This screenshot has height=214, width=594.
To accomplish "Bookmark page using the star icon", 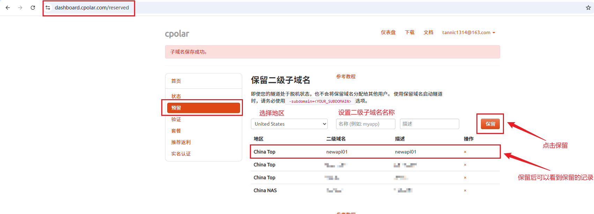I will pyautogui.click(x=588, y=8).
